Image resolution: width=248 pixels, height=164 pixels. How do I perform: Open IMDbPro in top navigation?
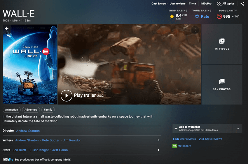point(206,3)
